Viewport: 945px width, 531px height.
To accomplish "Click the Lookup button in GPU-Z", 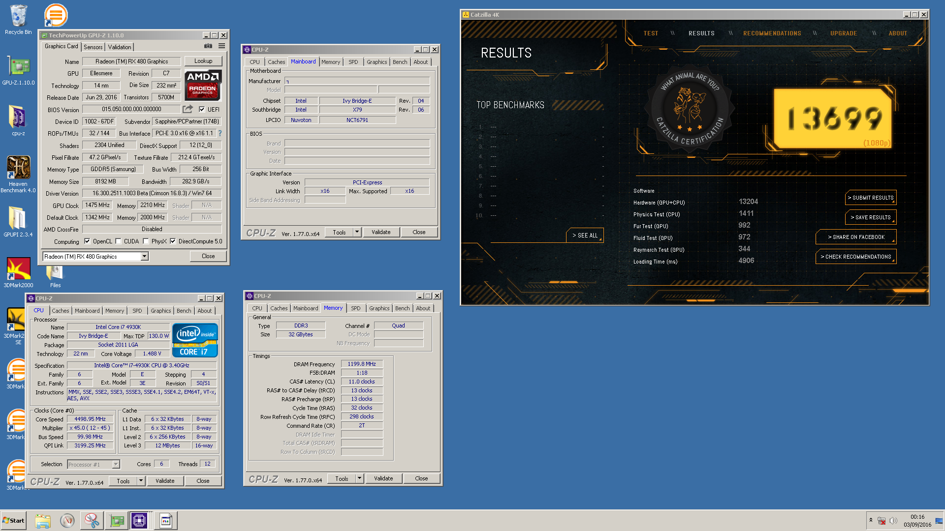I will tap(203, 61).
